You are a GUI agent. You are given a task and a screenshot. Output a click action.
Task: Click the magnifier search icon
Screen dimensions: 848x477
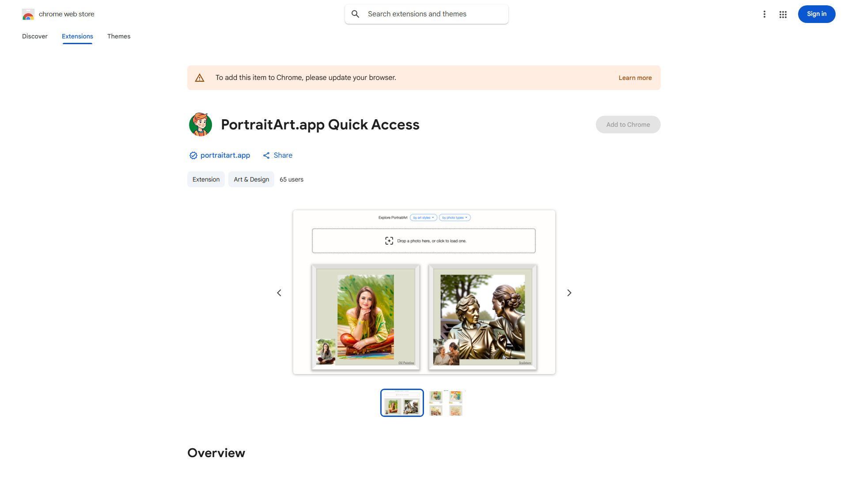tap(356, 14)
